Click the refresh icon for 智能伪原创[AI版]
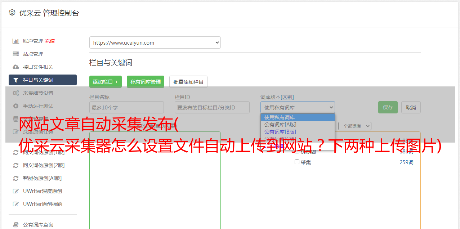Viewport: 460px width, 229px height. click(x=15, y=178)
